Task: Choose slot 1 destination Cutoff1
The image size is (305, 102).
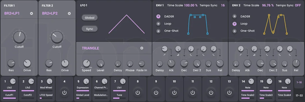Action: (x=9, y=95)
